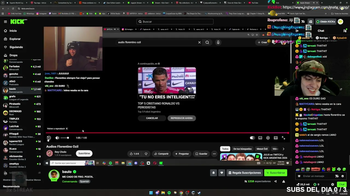
Task: Open TRIPLEX's Fortnite channel row
Action: click(22, 120)
